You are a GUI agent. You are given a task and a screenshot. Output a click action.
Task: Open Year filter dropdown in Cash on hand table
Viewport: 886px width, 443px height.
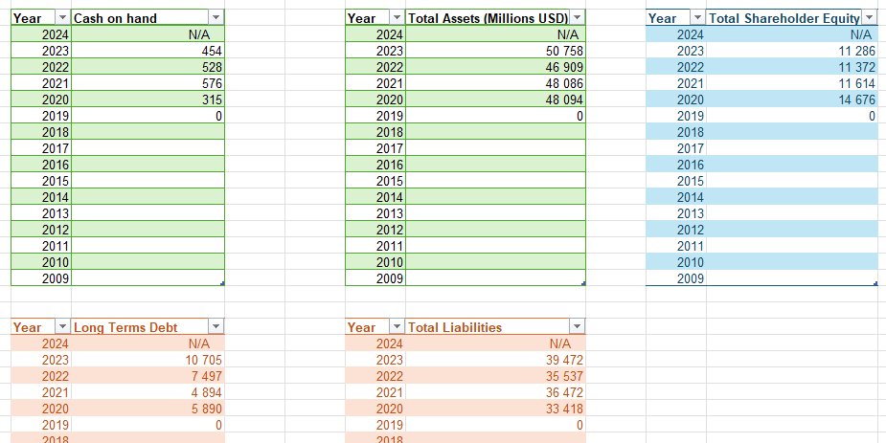62,18
